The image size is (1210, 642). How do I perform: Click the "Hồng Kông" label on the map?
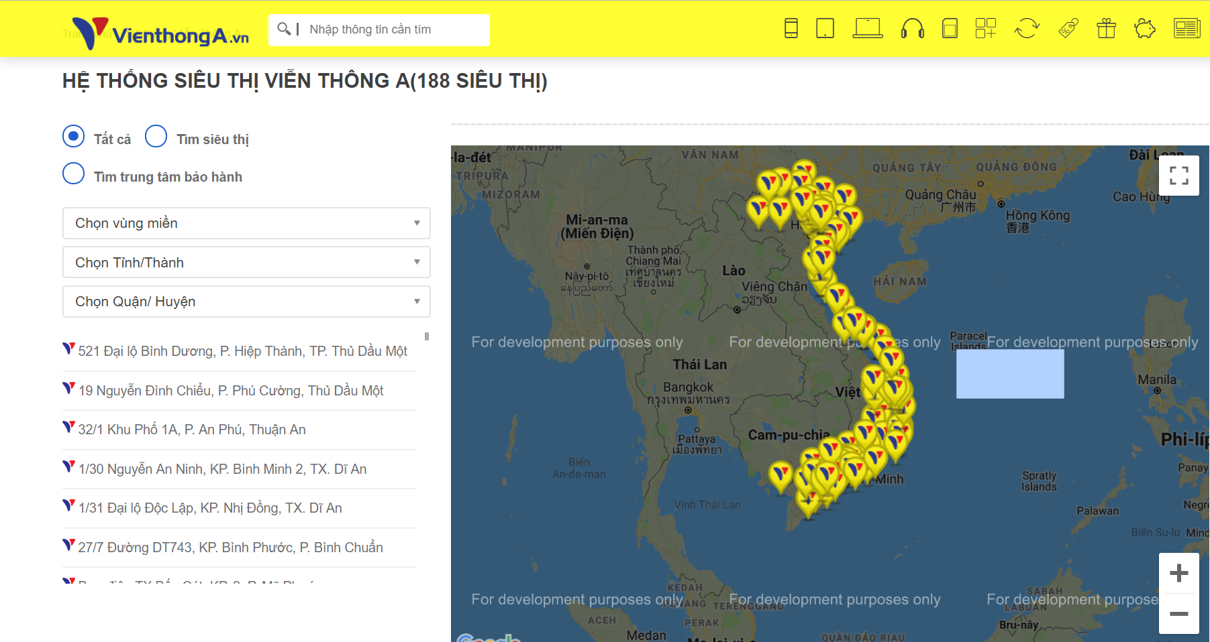[1038, 215]
